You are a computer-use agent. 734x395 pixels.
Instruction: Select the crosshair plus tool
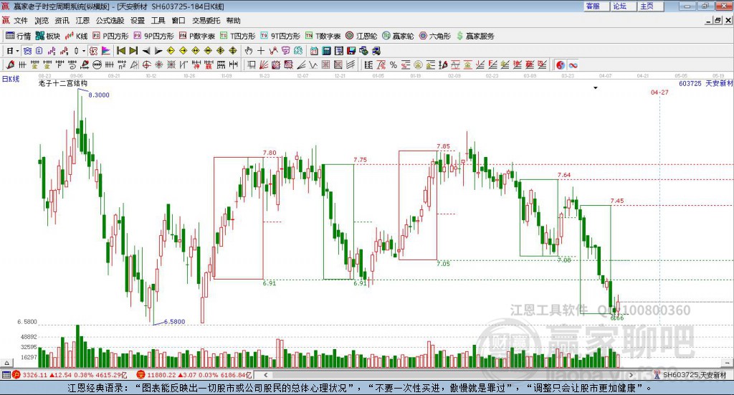coord(261,51)
